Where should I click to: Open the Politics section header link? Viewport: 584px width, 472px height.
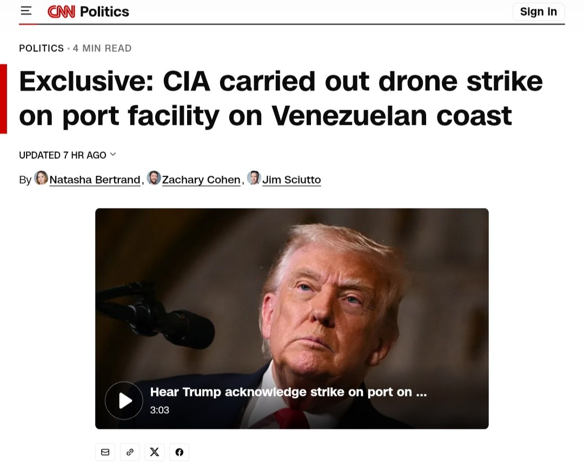pos(104,11)
